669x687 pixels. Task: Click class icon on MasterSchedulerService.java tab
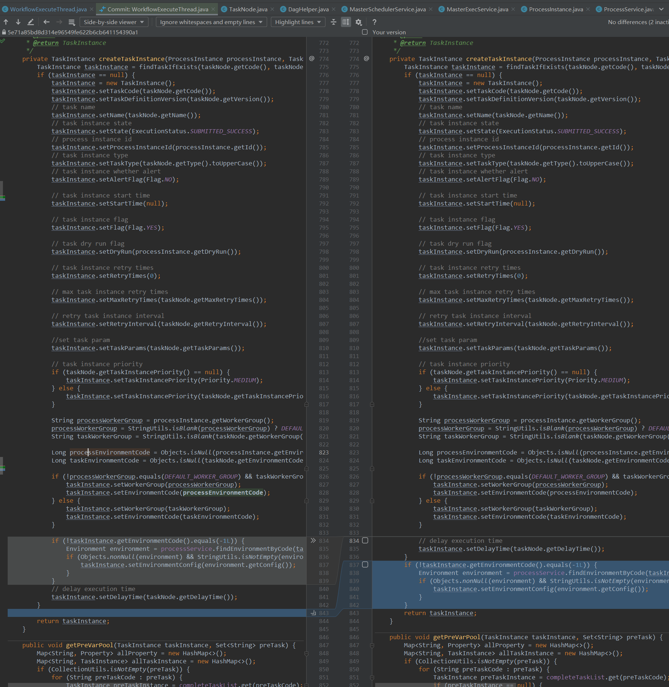point(345,9)
